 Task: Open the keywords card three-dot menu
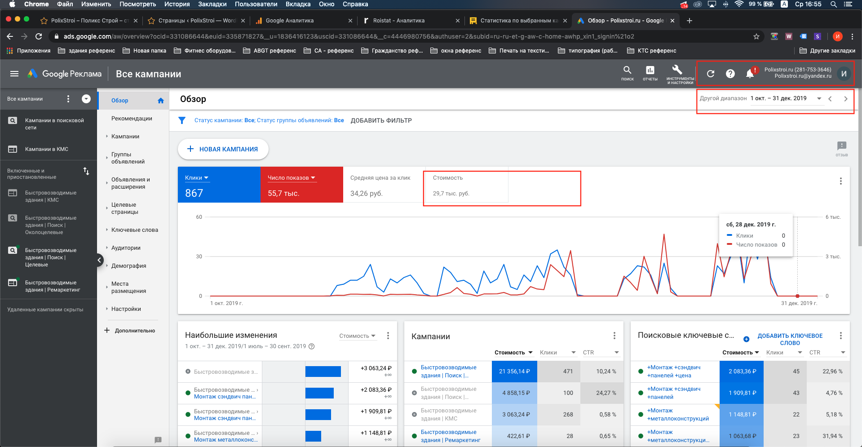coord(840,336)
